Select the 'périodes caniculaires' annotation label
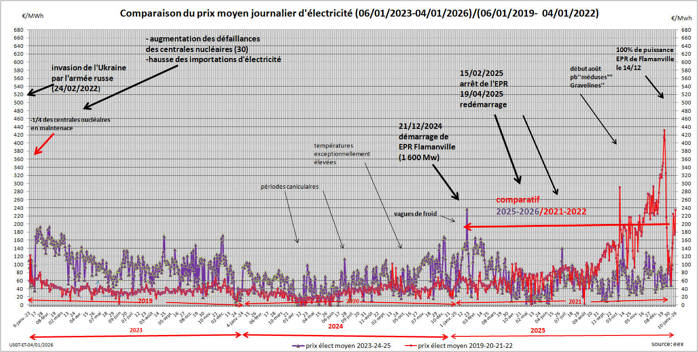The width and height of the screenshot is (698, 352). click(x=289, y=187)
